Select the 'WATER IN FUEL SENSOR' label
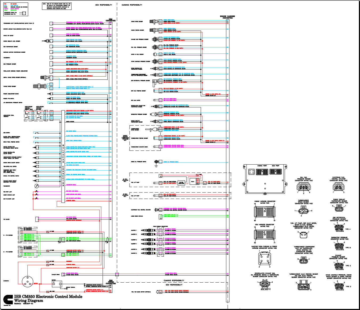This screenshot has height=310, width=360. click(137, 54)
